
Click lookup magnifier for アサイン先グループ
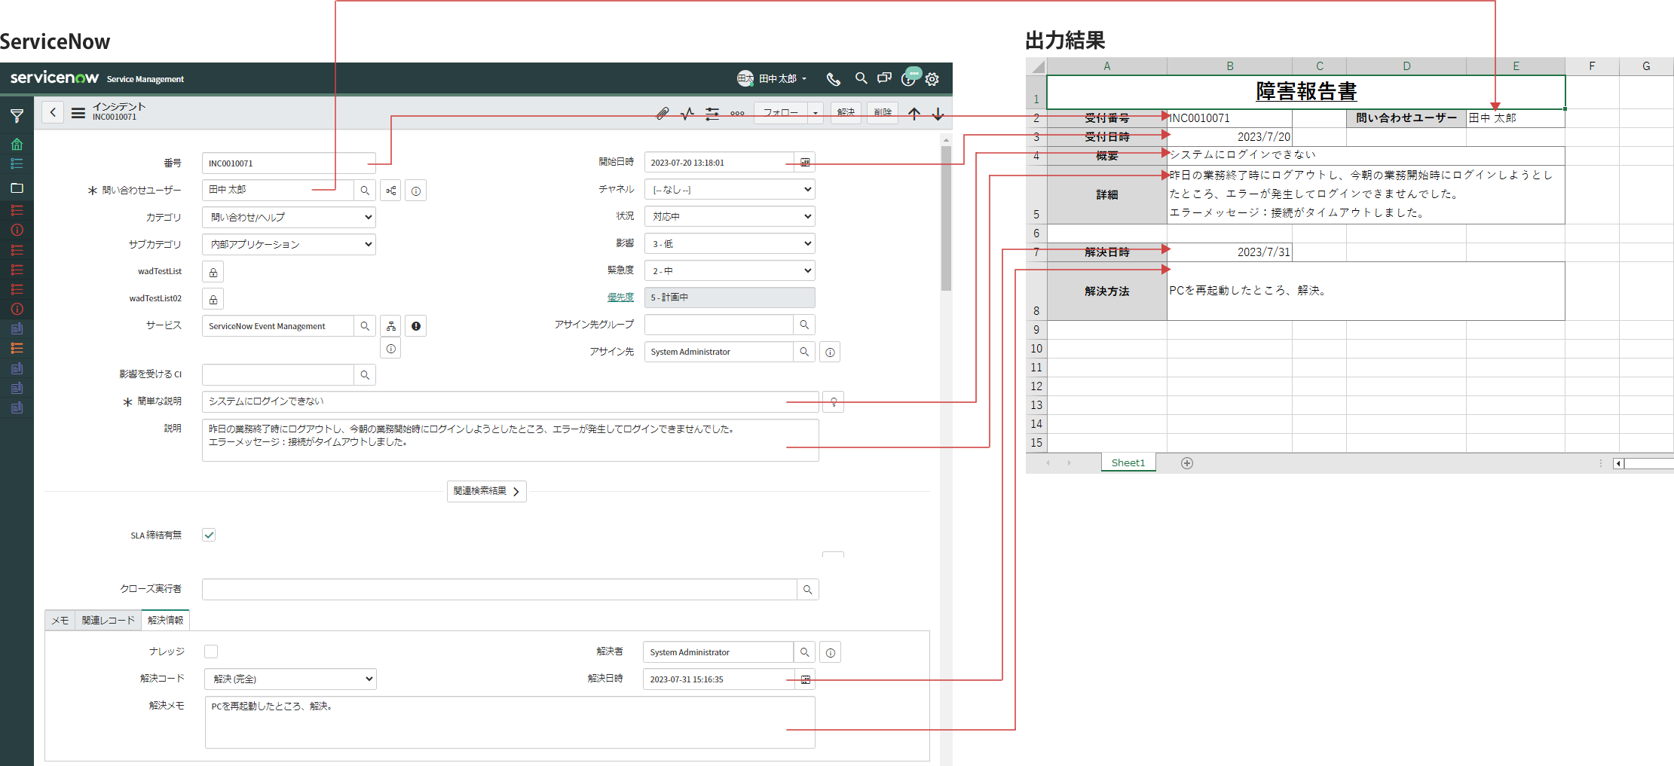[x=804, y=325]
